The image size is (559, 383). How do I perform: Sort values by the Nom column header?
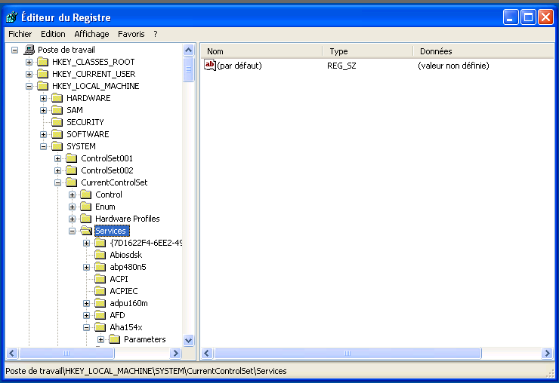click(261, 51)
